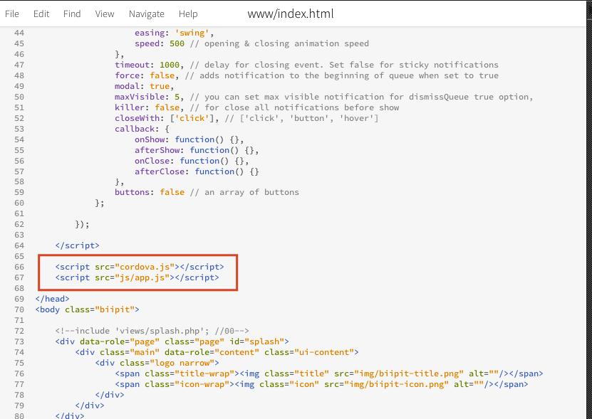592x419 pixels.
Task: Click line number 66 in the gutter
Action: [19, 267]
